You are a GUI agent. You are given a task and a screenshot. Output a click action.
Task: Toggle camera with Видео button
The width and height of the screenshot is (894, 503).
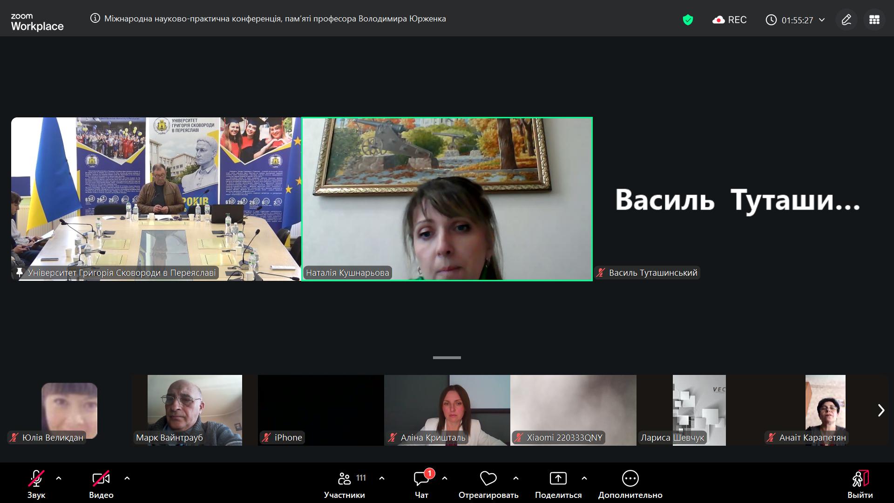coord(101,484)
